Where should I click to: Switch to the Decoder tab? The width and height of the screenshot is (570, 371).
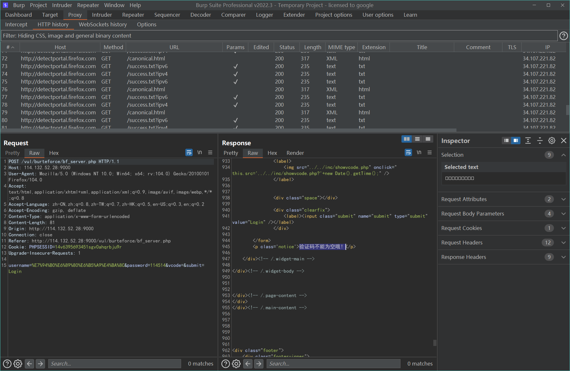[x=201, y=15]
